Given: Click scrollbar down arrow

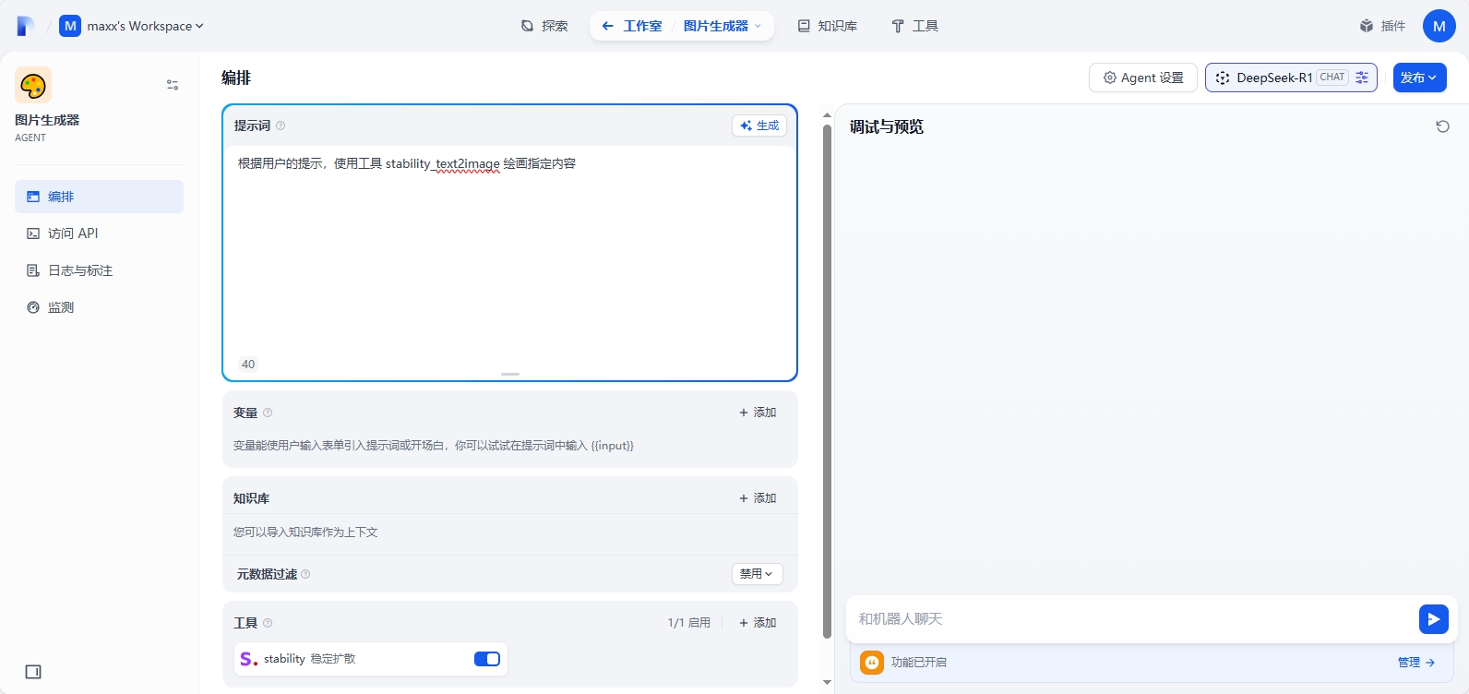Looking at the screenshot, I should pos(827,682).
